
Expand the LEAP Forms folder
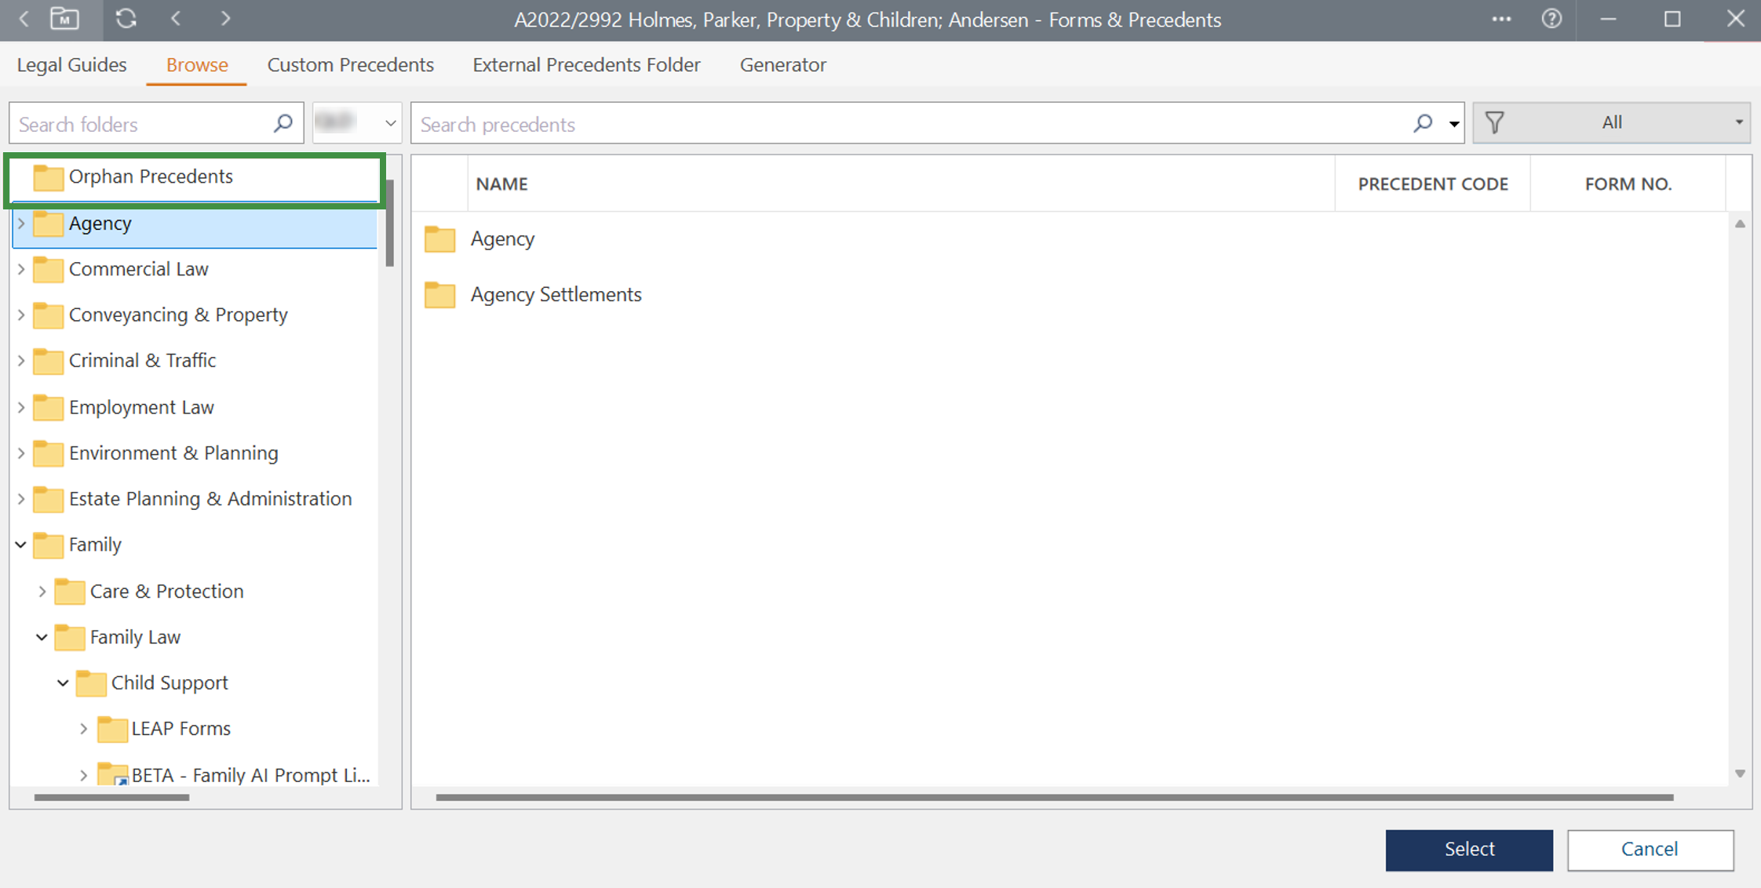(x=84, y=729)
